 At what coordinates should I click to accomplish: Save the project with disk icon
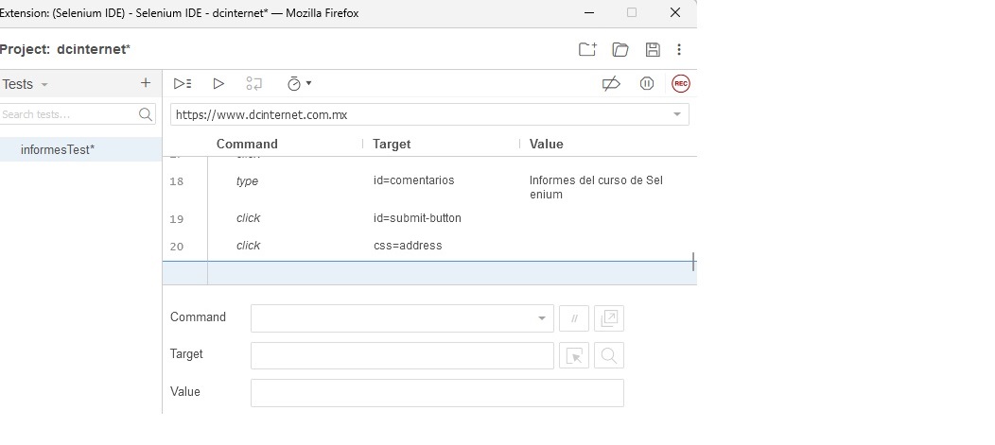pyautogui.click(x=653, y=49)
